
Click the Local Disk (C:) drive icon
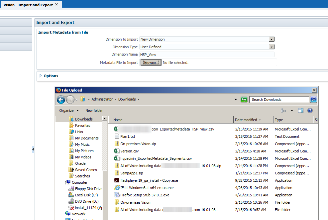[x=71, y=195]
